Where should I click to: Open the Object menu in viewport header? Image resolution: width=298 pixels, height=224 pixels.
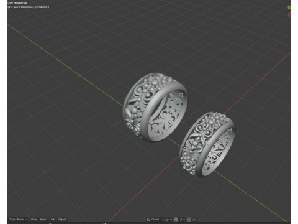coord(62,219)
